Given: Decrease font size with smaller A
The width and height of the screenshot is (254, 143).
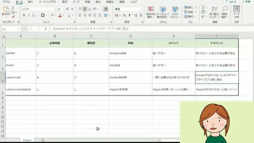Looking at the screenshot, I should point(72,9).
